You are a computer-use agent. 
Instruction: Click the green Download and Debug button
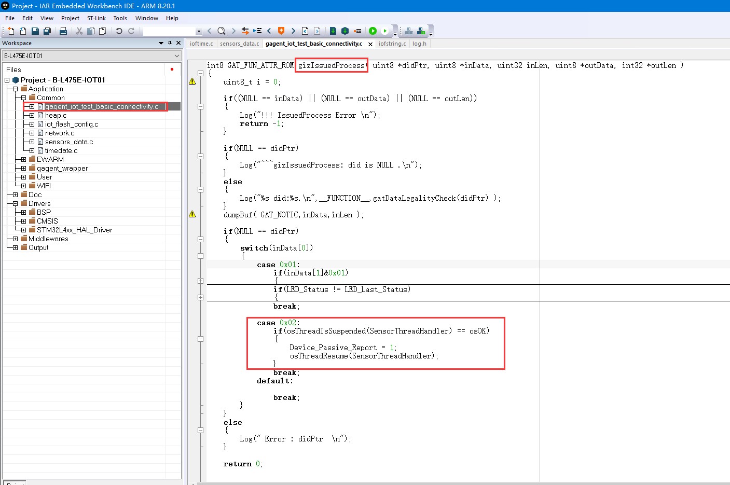pyautogui.click(x=373, y=31)
